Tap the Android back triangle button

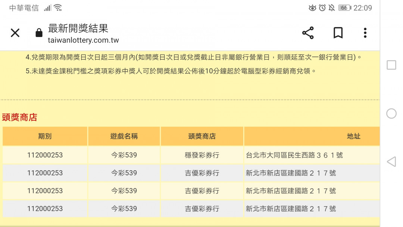[391, 162]
